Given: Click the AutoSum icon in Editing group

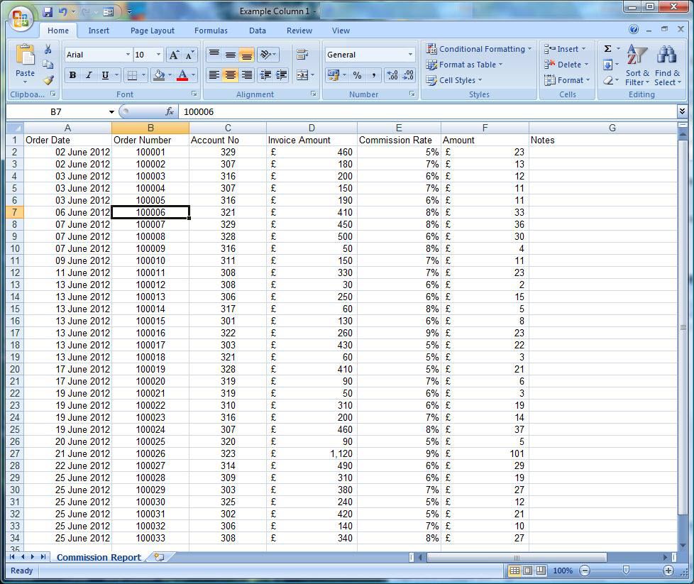Looking at the screenshot, I should (x=607, y=48).
